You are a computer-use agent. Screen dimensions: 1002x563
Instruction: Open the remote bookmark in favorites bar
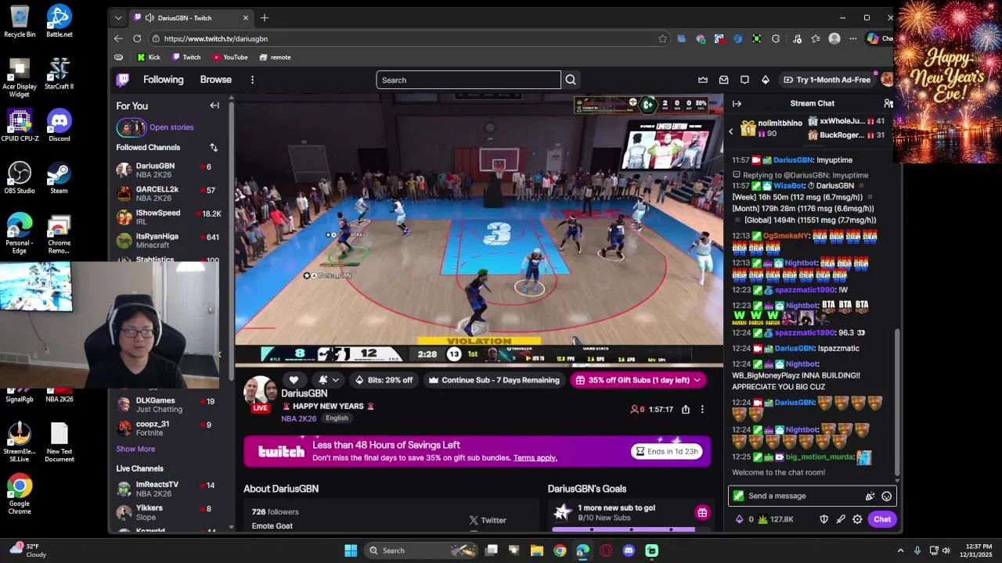[x=275, y=57]
